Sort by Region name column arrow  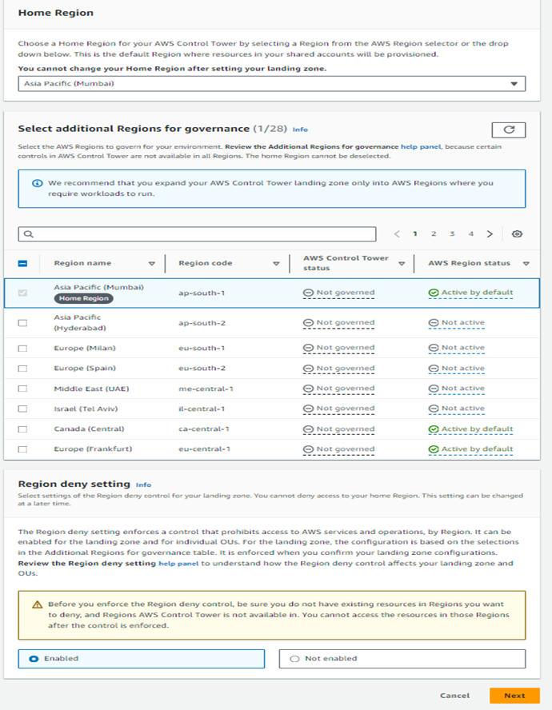click(152, 264)
